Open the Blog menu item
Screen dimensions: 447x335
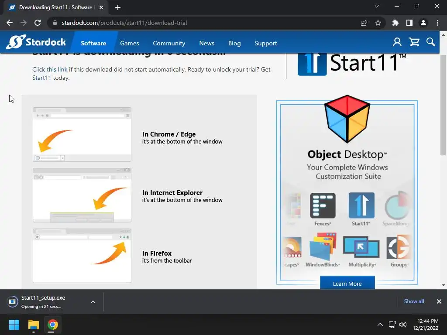point(234,43)
